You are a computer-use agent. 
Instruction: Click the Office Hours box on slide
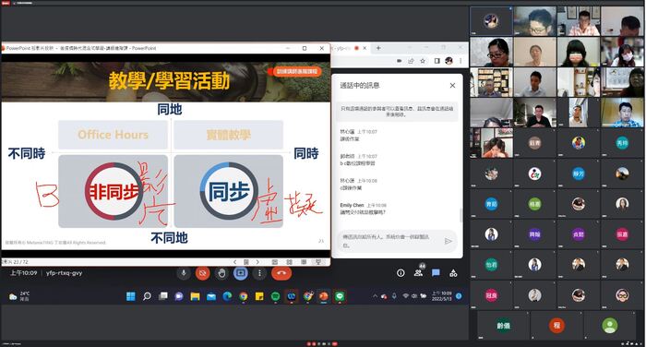pyautogui.click(x=113, y=135)
